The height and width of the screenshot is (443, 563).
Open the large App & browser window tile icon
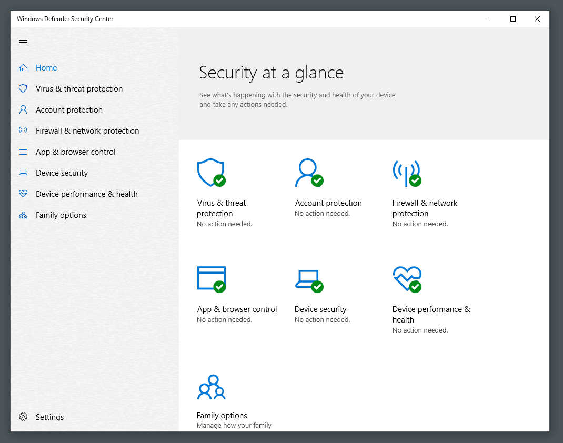[212, 279]
